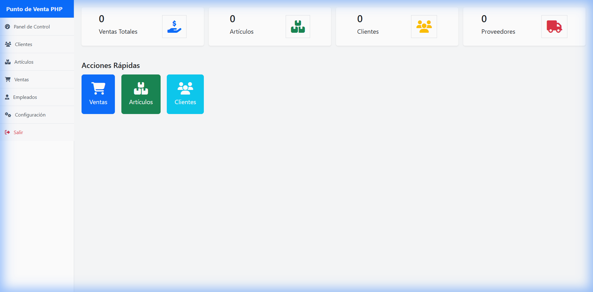Click the Clientes people icon in the sidebar

[x=7, y=44]
